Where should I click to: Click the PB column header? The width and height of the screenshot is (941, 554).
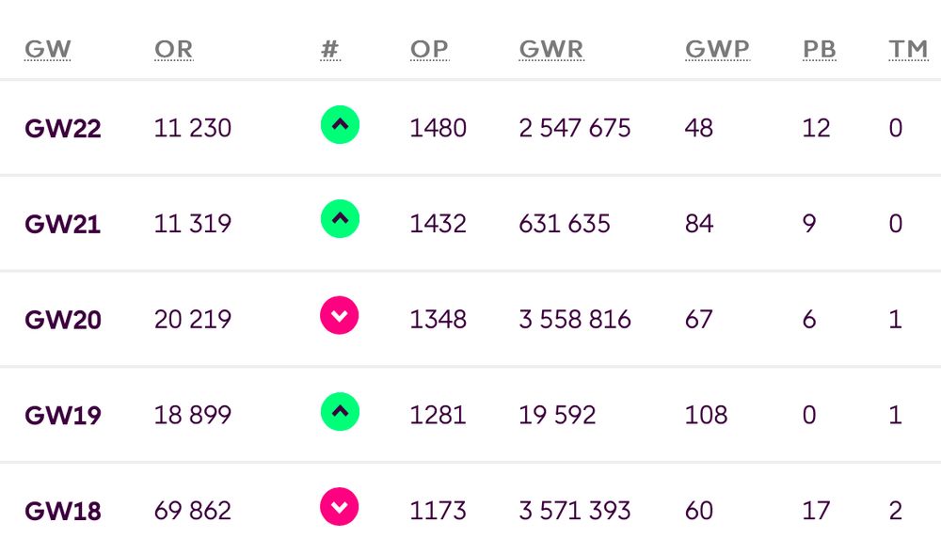(x=820, y=49)
